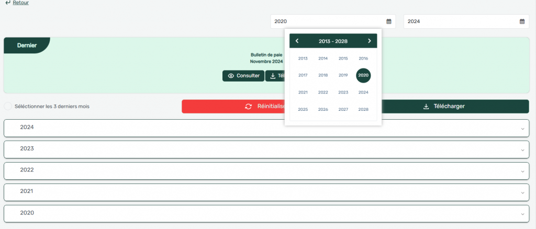Go to next year range arrow
The width and height of the screenshot is (536, 229).
pos(369,41)
